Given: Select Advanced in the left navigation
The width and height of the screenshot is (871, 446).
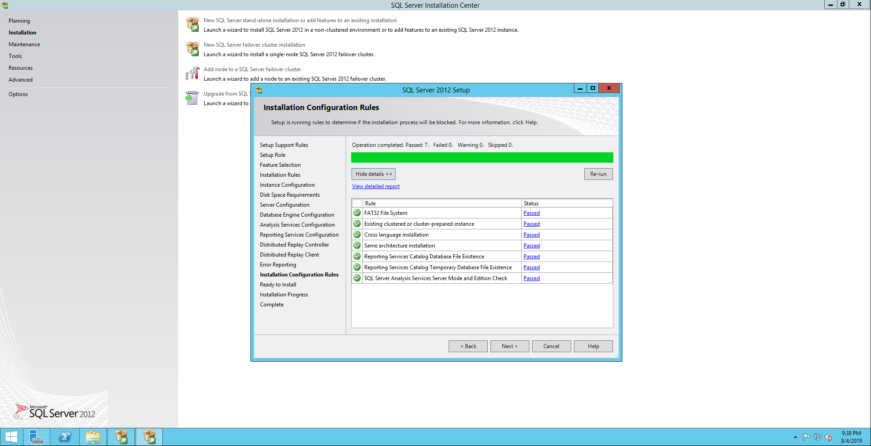Looking at the screenshot, I should tap(20, 80).
